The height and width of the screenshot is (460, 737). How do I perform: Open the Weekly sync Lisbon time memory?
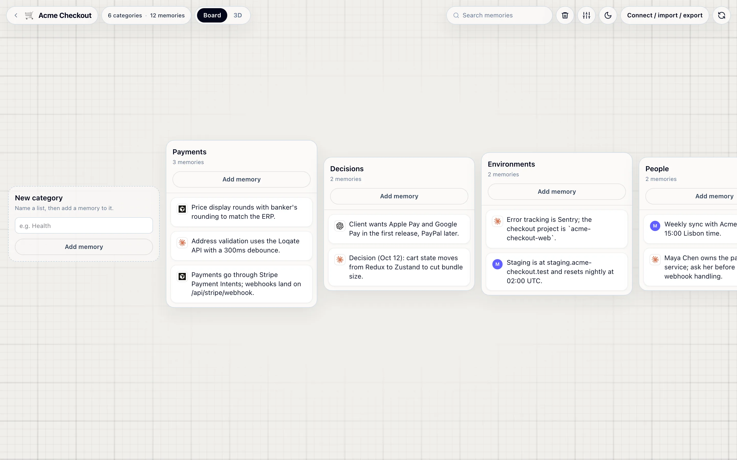[690, 229]
